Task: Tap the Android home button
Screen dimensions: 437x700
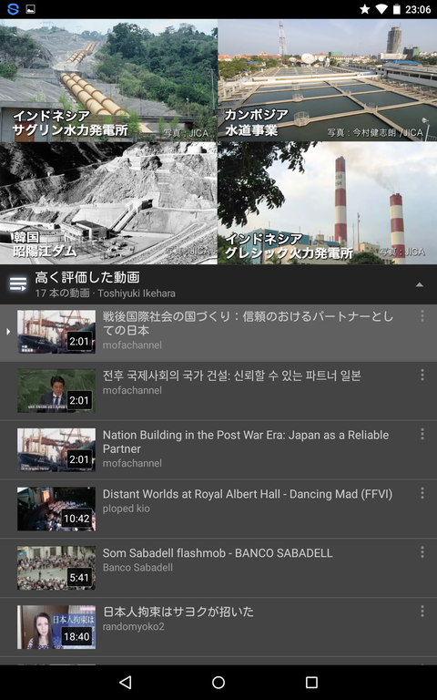Action: 218,682
